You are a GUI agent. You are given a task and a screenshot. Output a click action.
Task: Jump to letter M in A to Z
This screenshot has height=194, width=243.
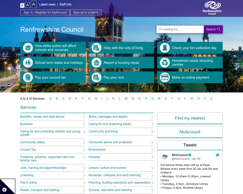coord(126,99)
